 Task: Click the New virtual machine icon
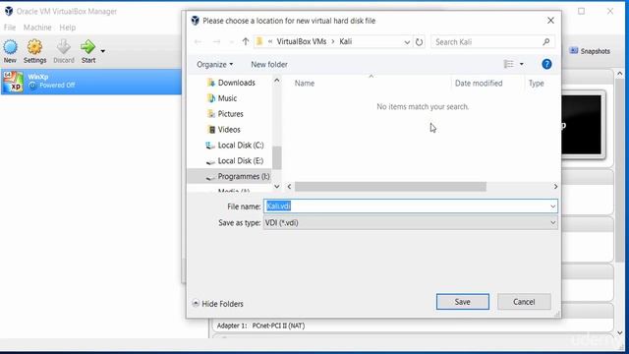[10, 51]
